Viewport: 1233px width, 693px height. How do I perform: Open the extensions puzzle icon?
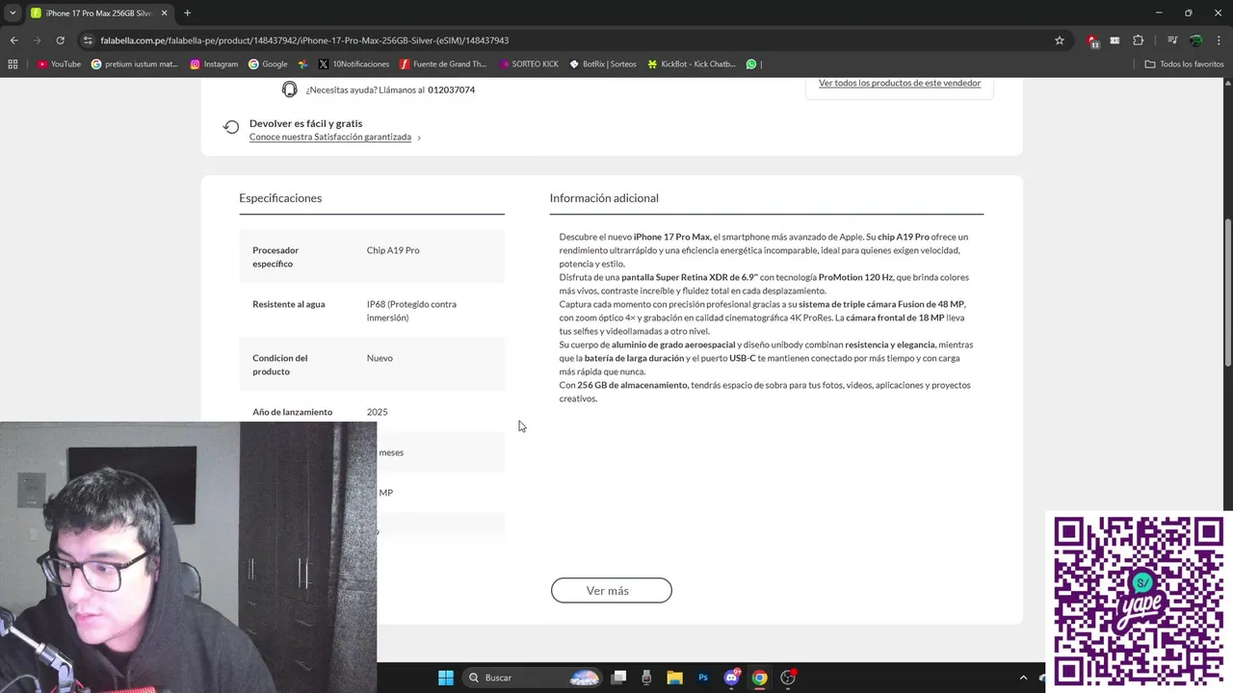pyautogui.click(x=1139, y=40)
